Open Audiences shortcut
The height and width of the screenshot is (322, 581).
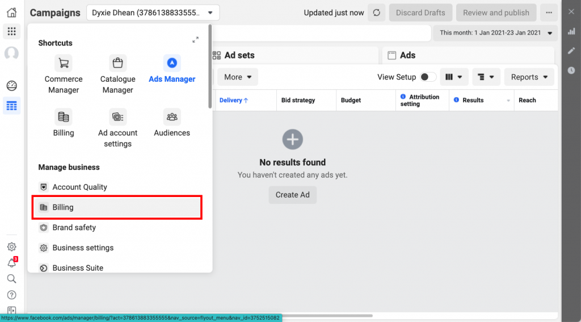[172, 123]
